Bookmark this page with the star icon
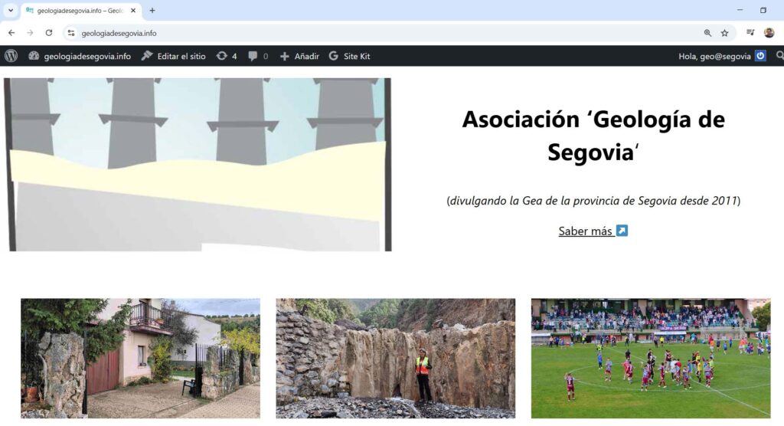The width and height of the screenshot is (784, 426). (x=724, y=33)
